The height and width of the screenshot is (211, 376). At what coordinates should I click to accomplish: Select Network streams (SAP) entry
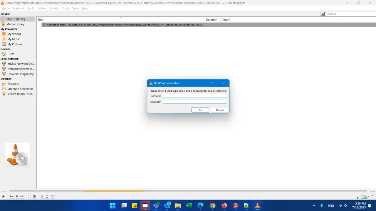pos(18,69)
